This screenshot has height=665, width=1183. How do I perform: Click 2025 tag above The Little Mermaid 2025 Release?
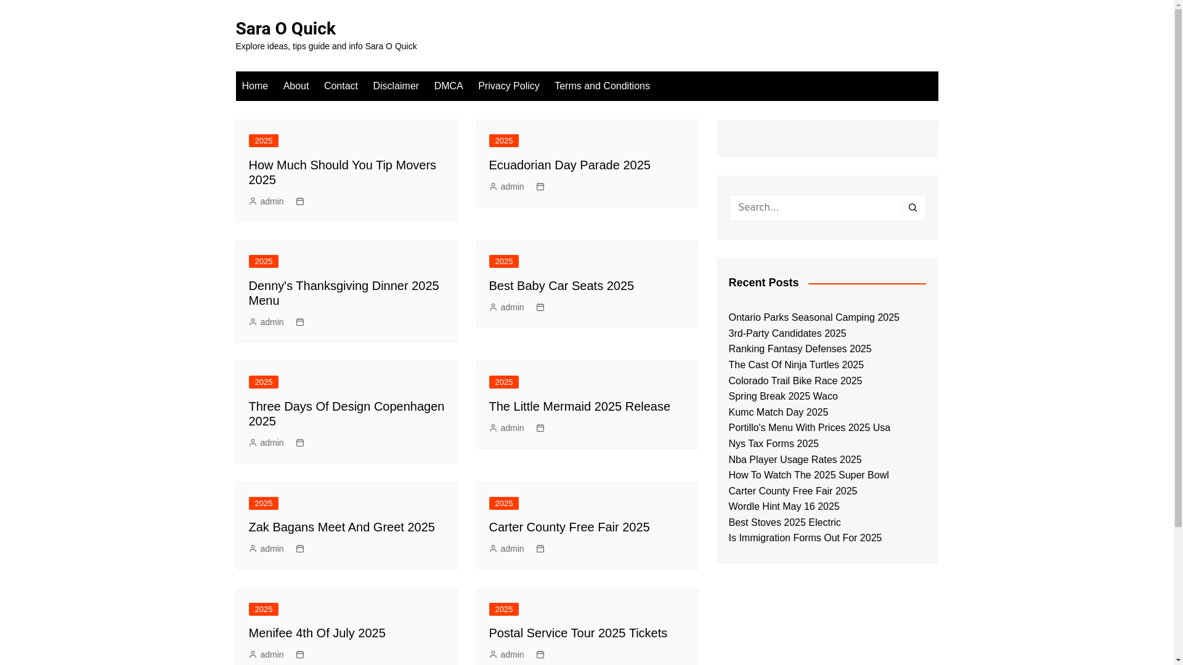point(504,382)
